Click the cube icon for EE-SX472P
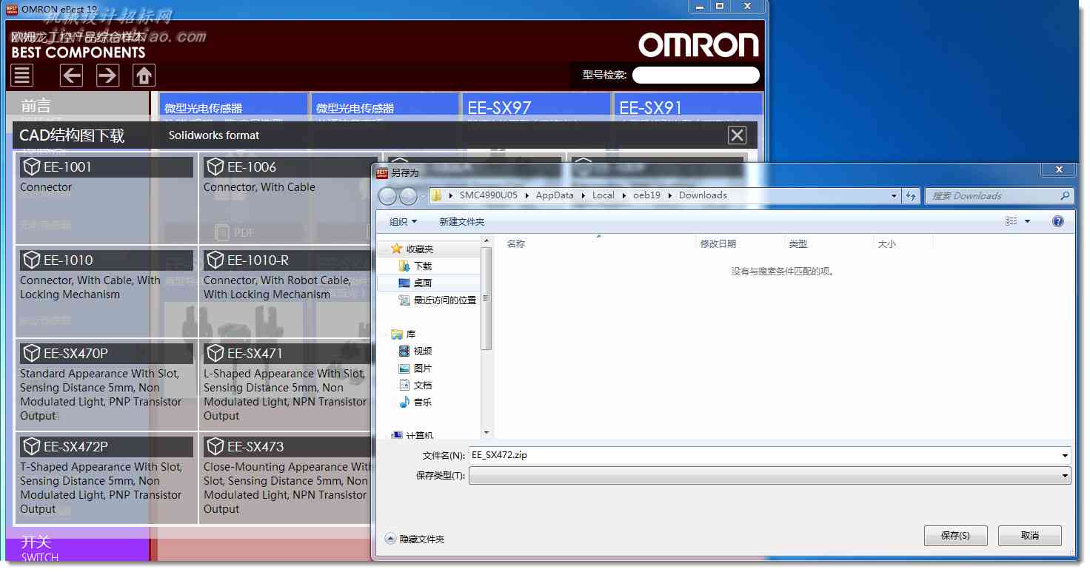Screen dimensions: 1090x572 click(32, 446)
